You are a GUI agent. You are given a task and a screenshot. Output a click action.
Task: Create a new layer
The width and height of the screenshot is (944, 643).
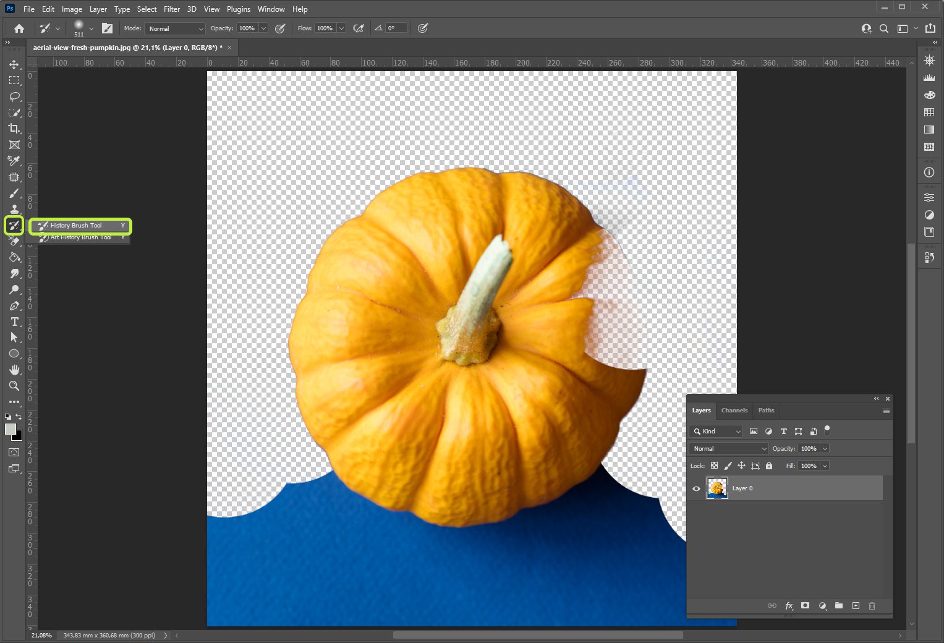[856, 606]
